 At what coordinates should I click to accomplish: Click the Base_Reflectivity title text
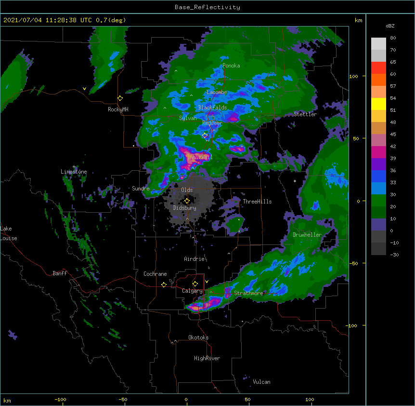coord(207,7)
